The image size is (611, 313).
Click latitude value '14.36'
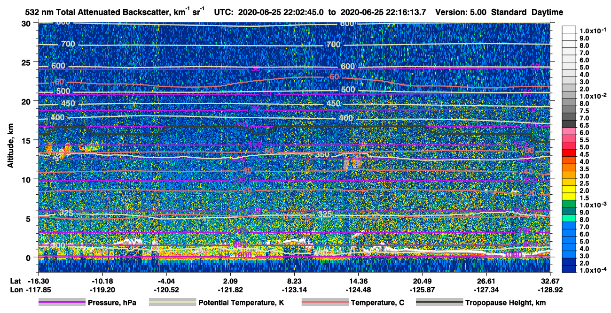click(358, 281)
